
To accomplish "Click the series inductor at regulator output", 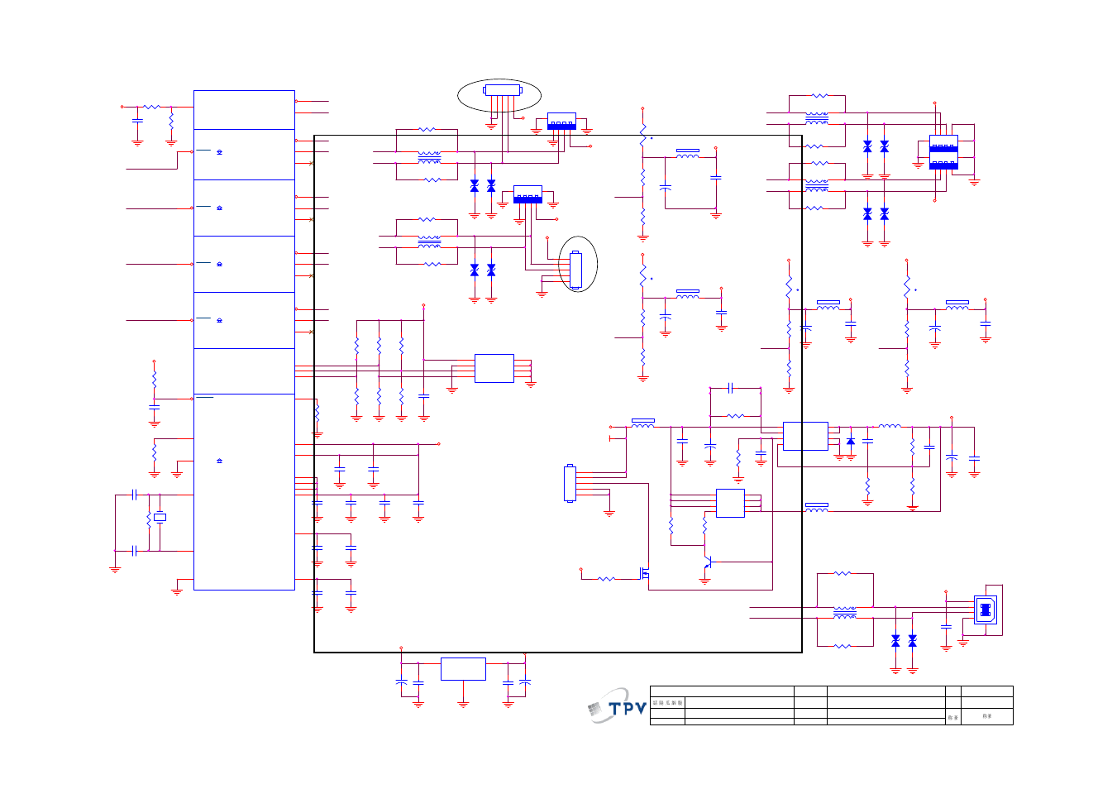I will (x=890, y=427).
